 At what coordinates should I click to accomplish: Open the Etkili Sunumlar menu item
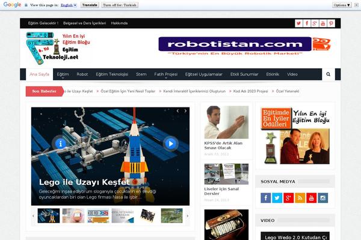(244, 74)
